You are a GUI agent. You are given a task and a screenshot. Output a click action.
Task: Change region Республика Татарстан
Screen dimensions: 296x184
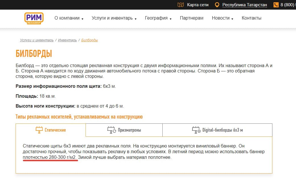tap(245, 5)
